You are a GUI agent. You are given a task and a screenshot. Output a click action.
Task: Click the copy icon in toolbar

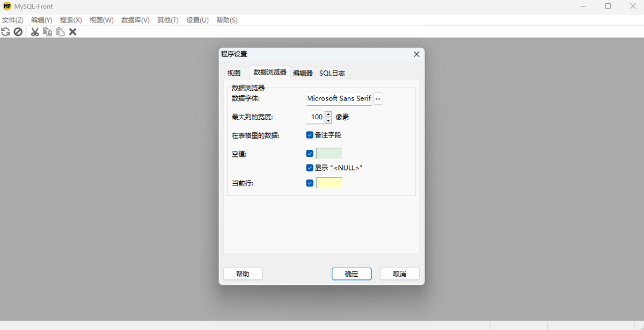(48, 32)
